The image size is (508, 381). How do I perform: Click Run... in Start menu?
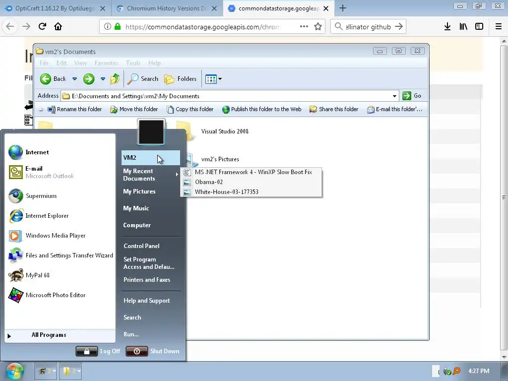(x=131, y=334)
